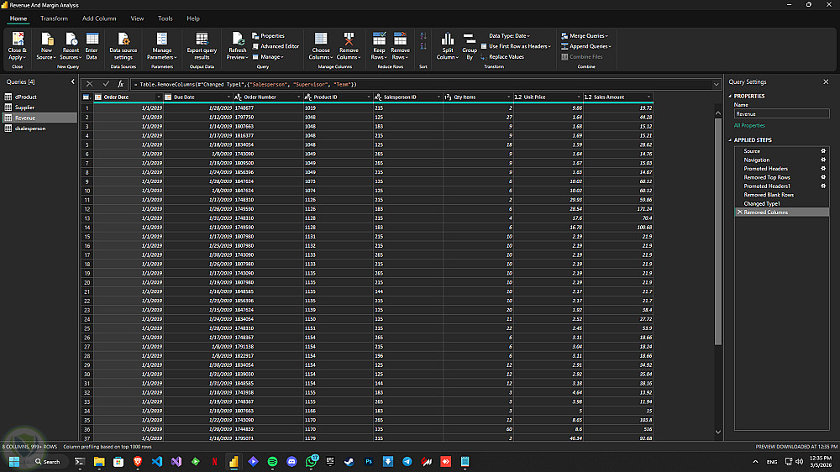Image resolution: width=840 pixels, height=472 pixels.
Task: Click the Group By icon
Action: point(470,39)
